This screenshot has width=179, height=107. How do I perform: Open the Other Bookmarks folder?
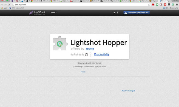pyautogui.click(x=171, y=8)
